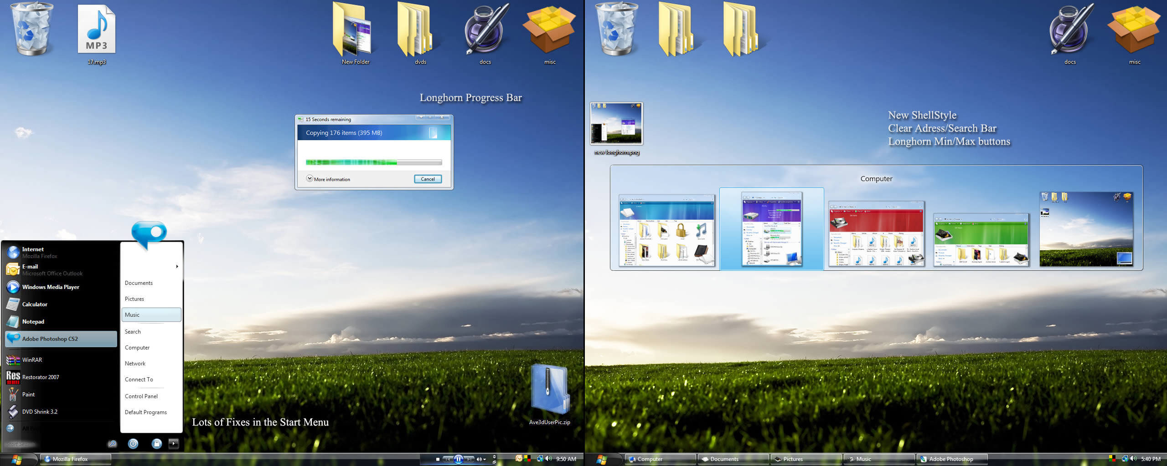Expand More information in the copy dialog
Screen dimensions: 1167x466
310,179
